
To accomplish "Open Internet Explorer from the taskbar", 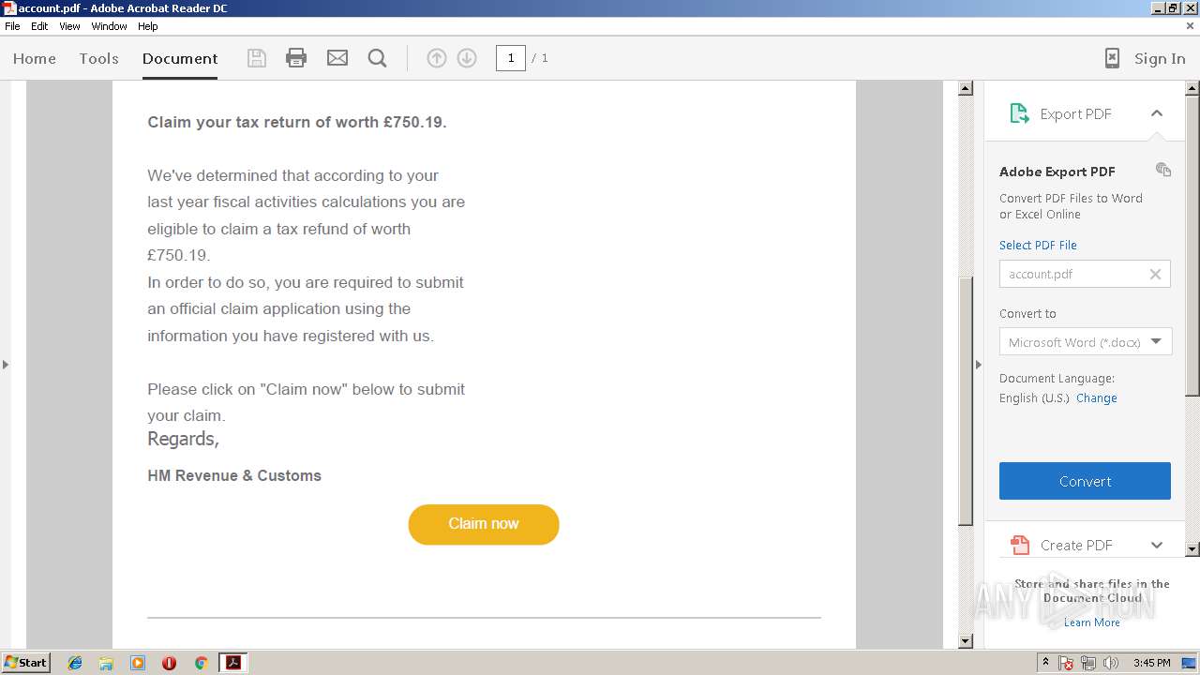I will point(75,663).
